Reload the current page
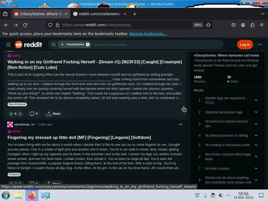This screenshot has width=268, height=201. [x=25, y=25]
